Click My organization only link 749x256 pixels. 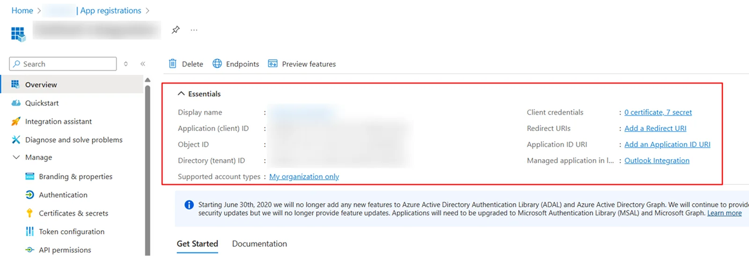point(304,176)
